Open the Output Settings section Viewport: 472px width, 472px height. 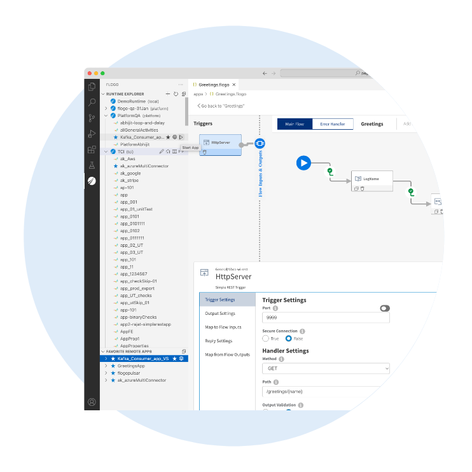[220, 313]
